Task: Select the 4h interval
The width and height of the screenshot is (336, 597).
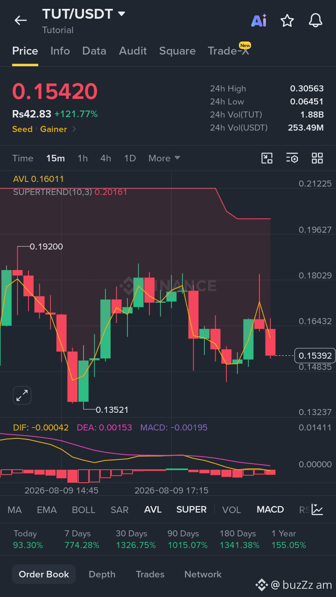Action: [x=106, y=158]
